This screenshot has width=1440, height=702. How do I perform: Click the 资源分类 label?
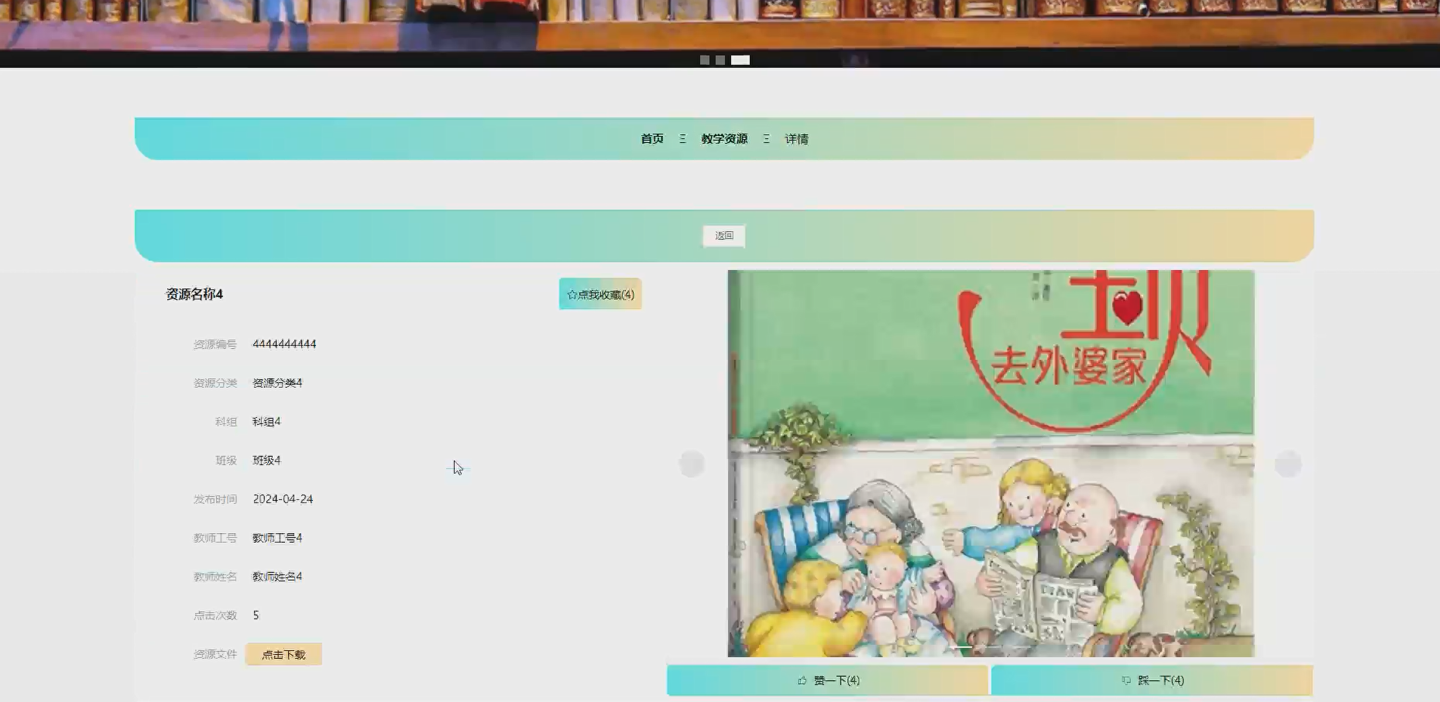(215, 383)
